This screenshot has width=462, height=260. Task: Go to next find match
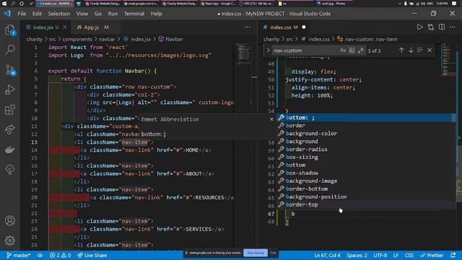pos(411,51)
